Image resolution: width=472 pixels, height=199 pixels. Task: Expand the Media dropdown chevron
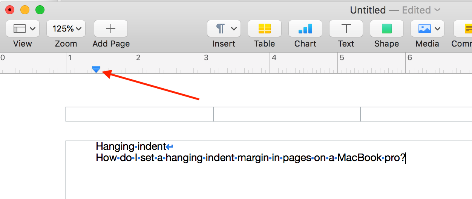[x=437, y=29]
